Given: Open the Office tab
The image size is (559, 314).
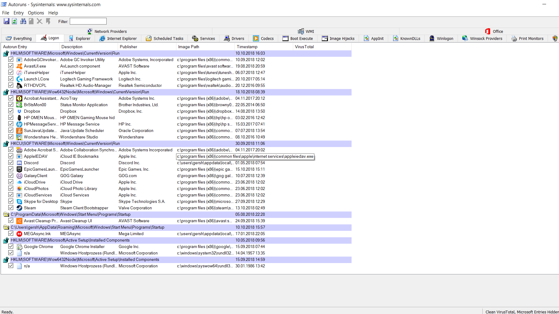Looking at the screenshot, I should pos(494,31).
